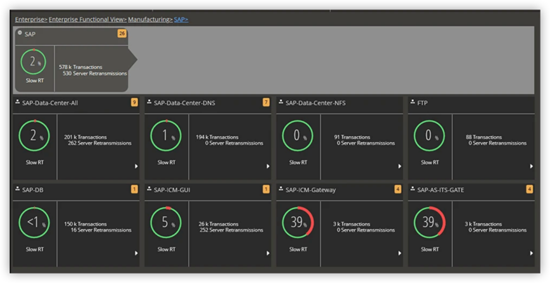Viewport: 550px width, 283px height.
Task: Click the SAP breadcrumb link
Action: pyautogui.click(x=181, y=20)
